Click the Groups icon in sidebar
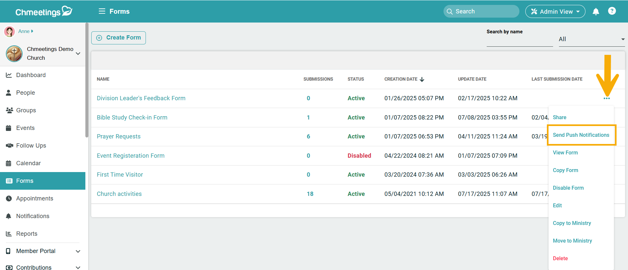The height and width of the screenshot is (270, 628). coord(9,110)
